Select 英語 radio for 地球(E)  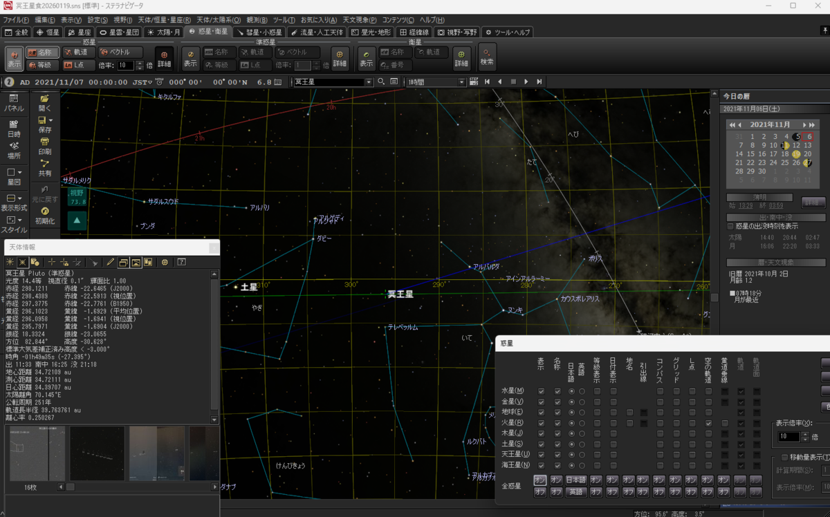coord(582,412)
